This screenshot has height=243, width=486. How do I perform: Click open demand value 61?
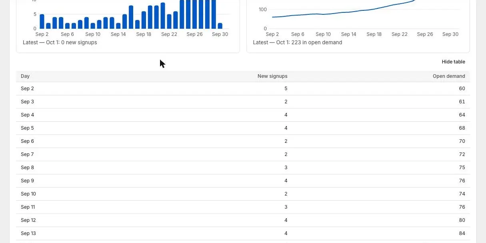pyautogui.click(x=462, y=102)
